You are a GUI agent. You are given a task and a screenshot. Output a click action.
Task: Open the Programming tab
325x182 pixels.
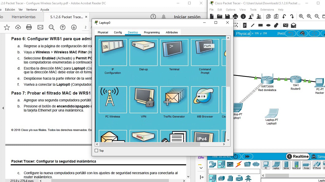(x=152, y=32)
